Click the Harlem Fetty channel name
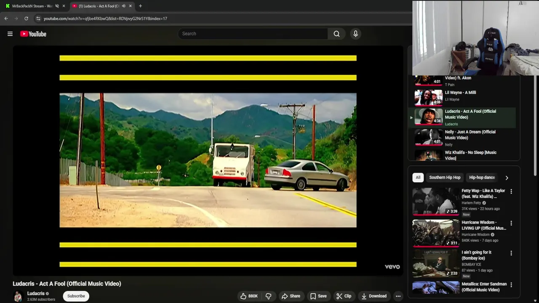 pos(471,203)
